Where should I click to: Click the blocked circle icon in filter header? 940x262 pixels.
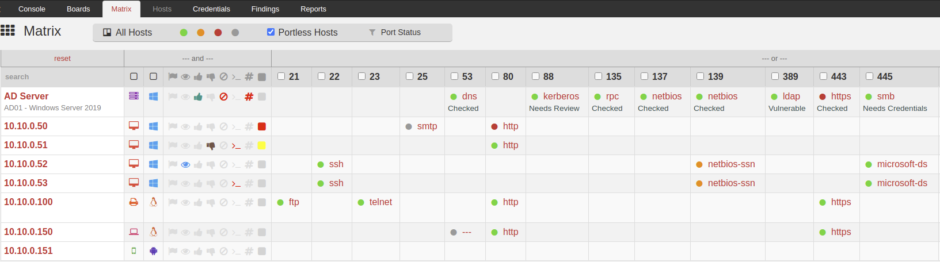[x=223, y=76]
